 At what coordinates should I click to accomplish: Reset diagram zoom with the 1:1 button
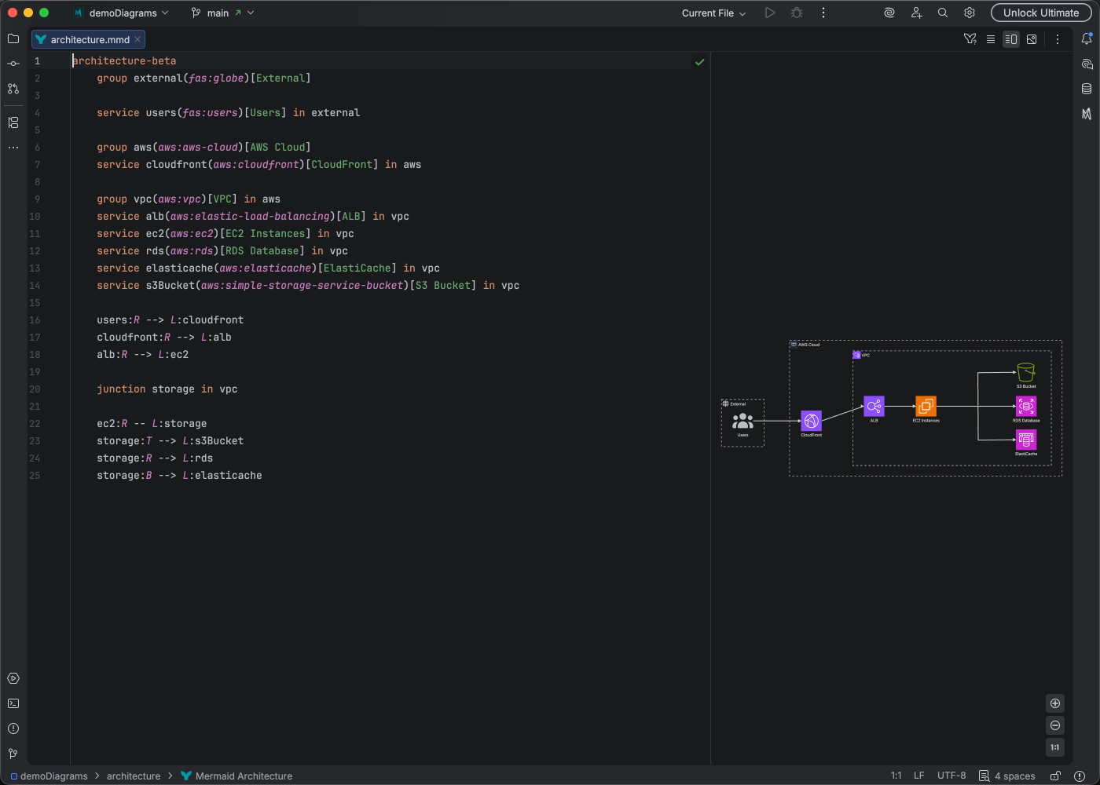[1055, 747]
